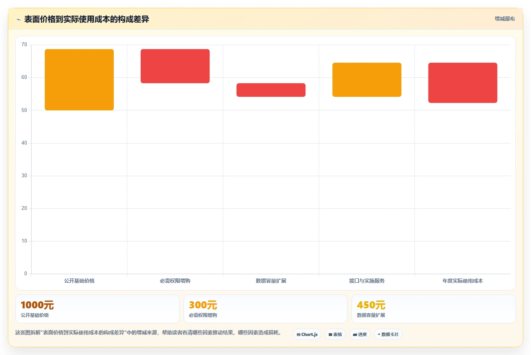Click the red 数据容量扩展 bar
Screen dimensions: 531x355
(271, 90)
